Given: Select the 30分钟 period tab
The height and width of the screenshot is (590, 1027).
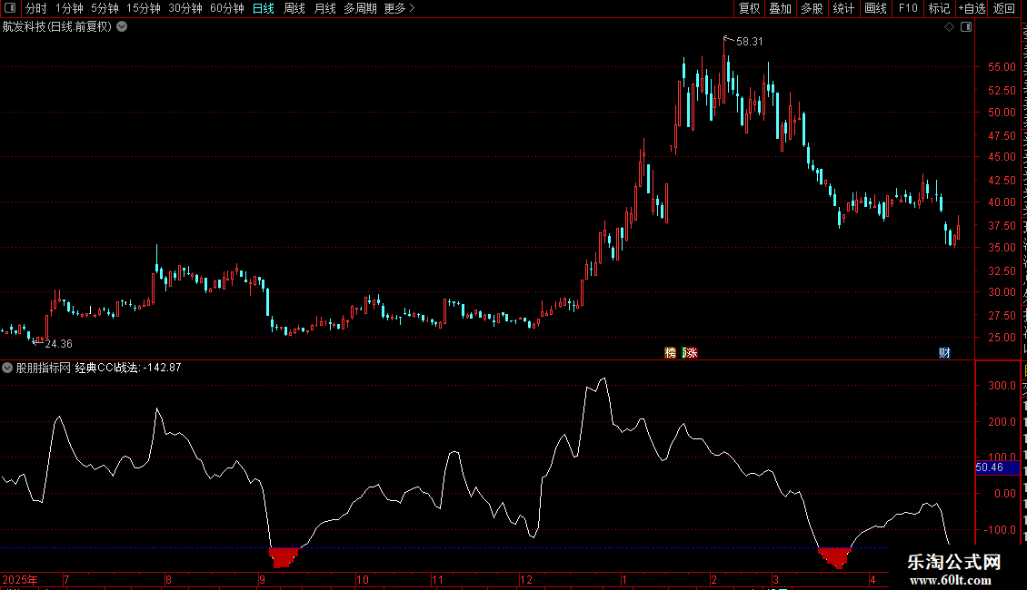Looking at the screenshot, I should point(185,8).
